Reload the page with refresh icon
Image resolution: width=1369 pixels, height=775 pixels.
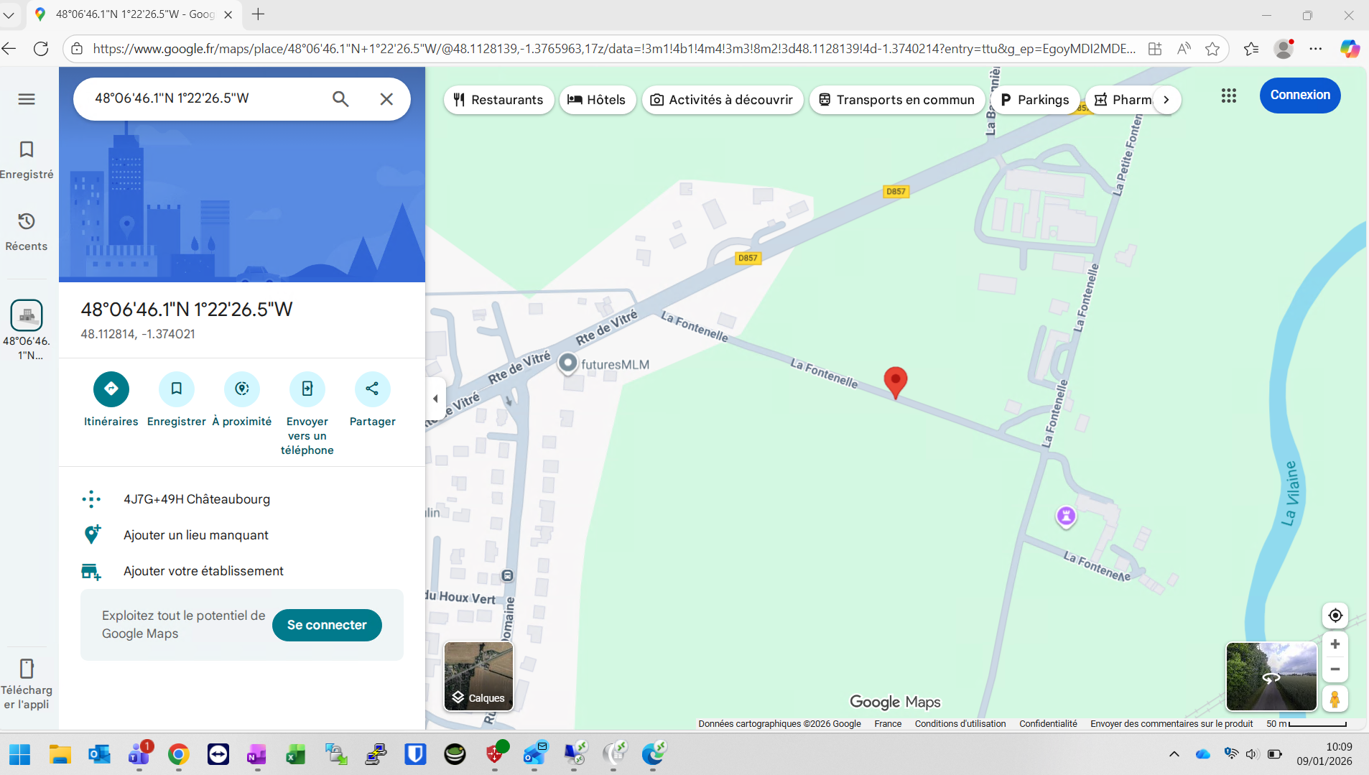41,49
